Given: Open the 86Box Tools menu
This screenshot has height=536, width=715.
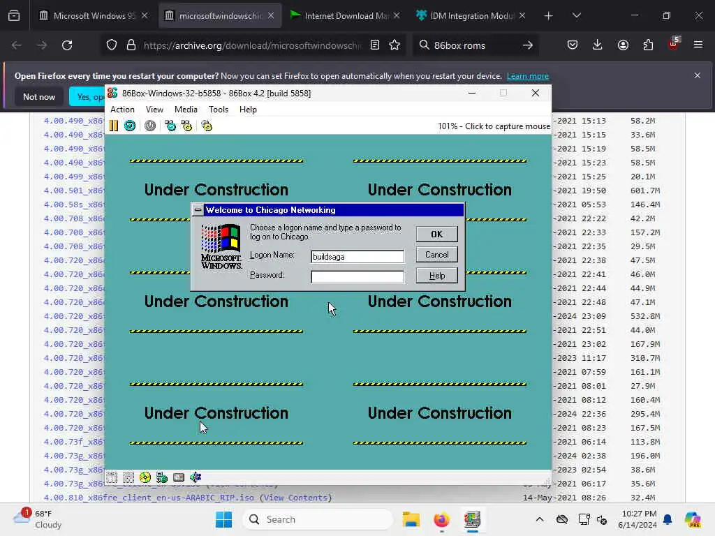Looking at the screenshot, I should 219,110.
